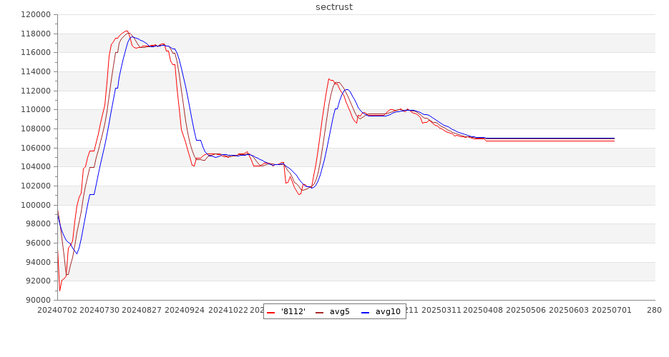The image size is (669, 357).
Task: Click the 90000 y-axis label
Action: tap(36, 300)
